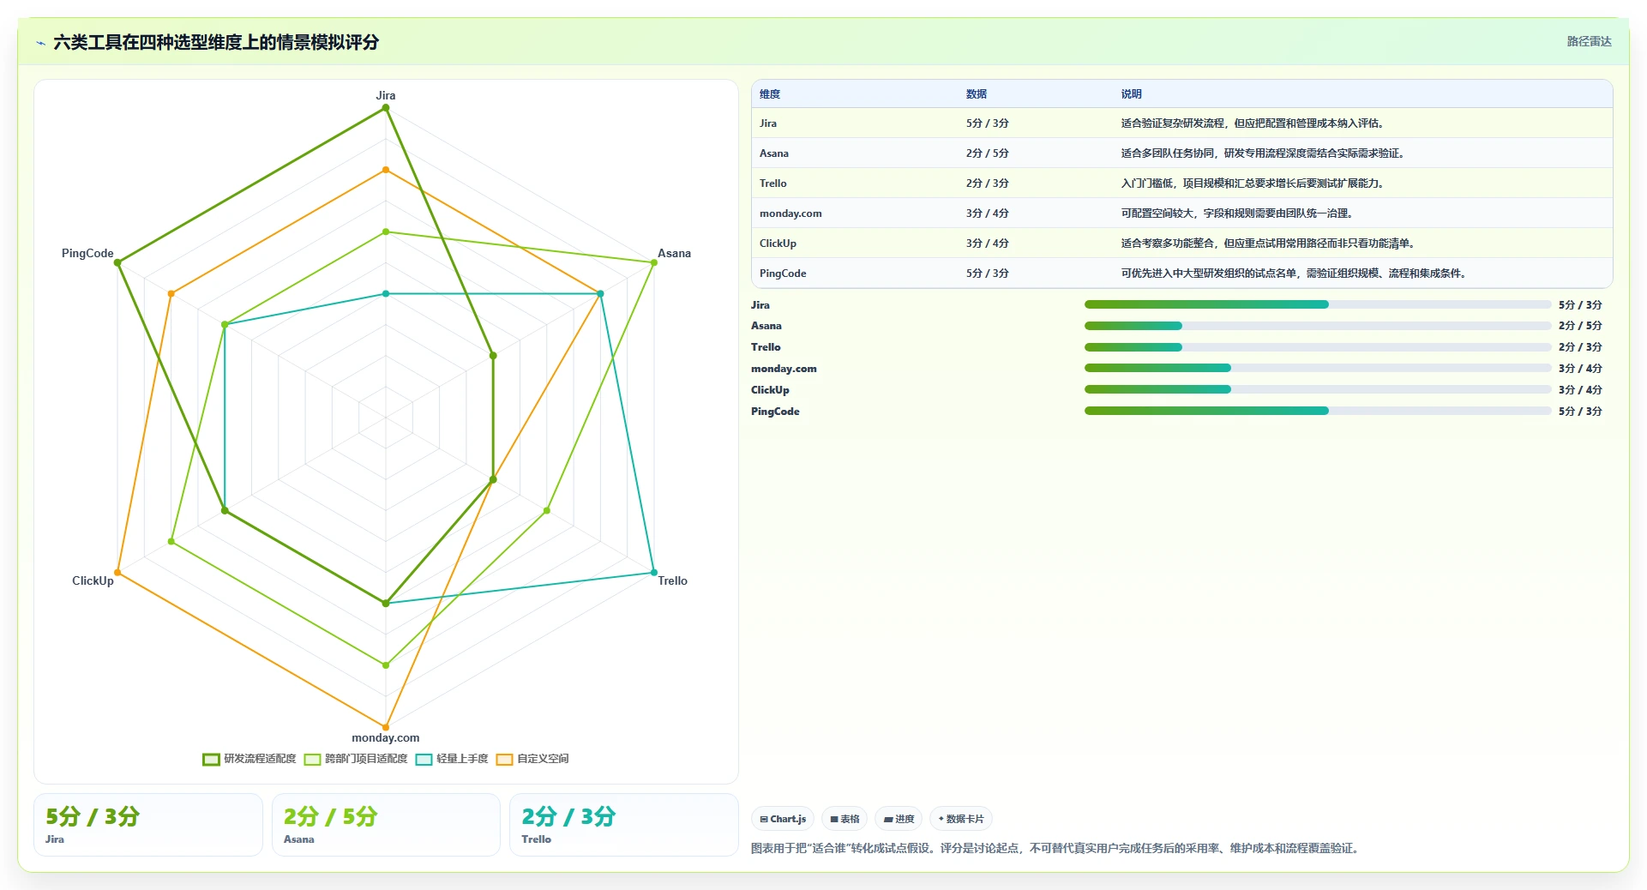This screenshot has height=890, width=1647.
Task: Click the monday.com progress bar
Action: pos(1318,368)
